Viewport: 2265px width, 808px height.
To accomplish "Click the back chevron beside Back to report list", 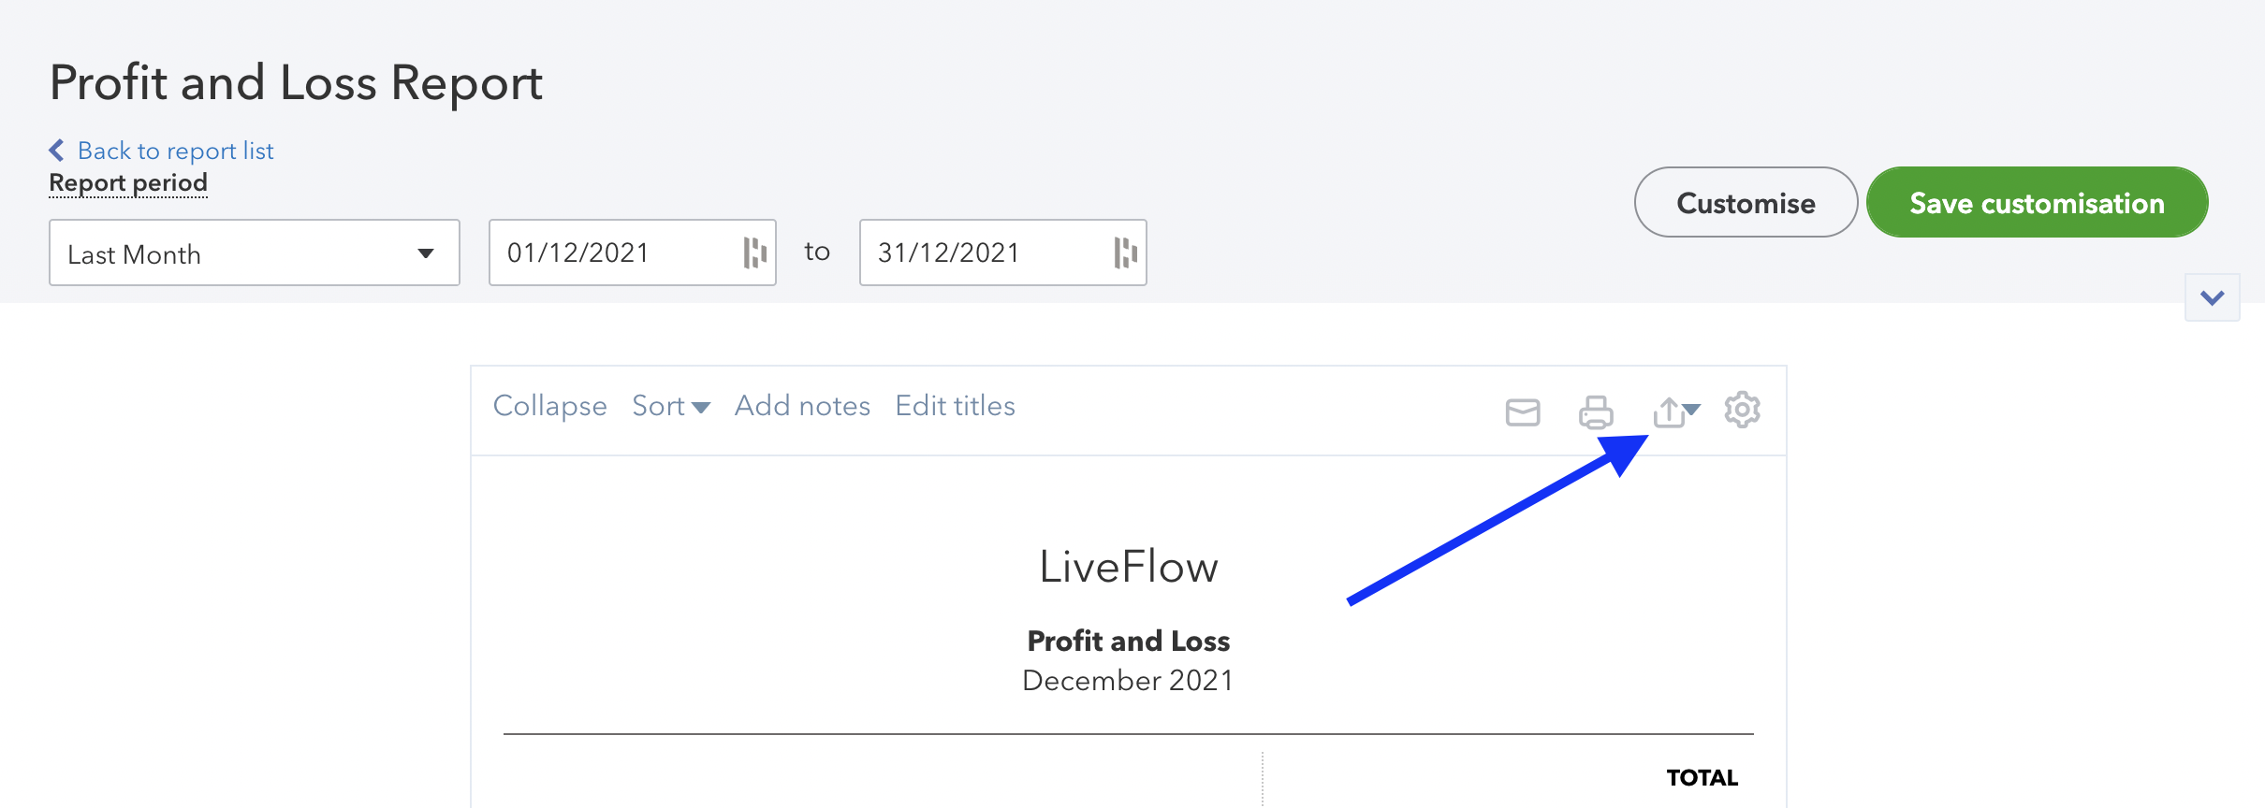I will 56,150.
